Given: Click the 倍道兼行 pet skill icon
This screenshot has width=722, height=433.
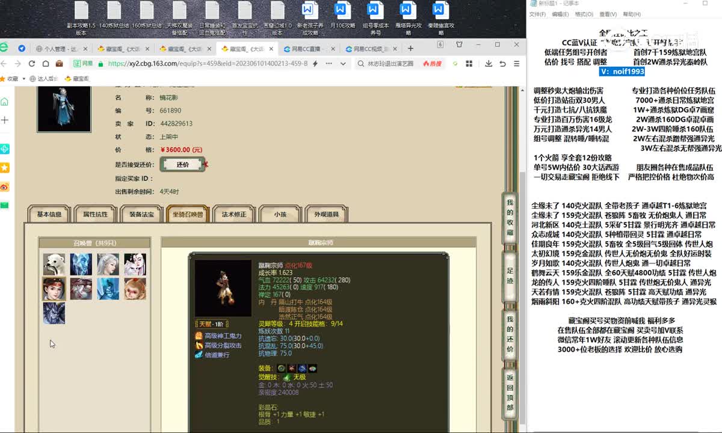Looking at the screenshot, I should pyautogui.click(x=199, y=355).
